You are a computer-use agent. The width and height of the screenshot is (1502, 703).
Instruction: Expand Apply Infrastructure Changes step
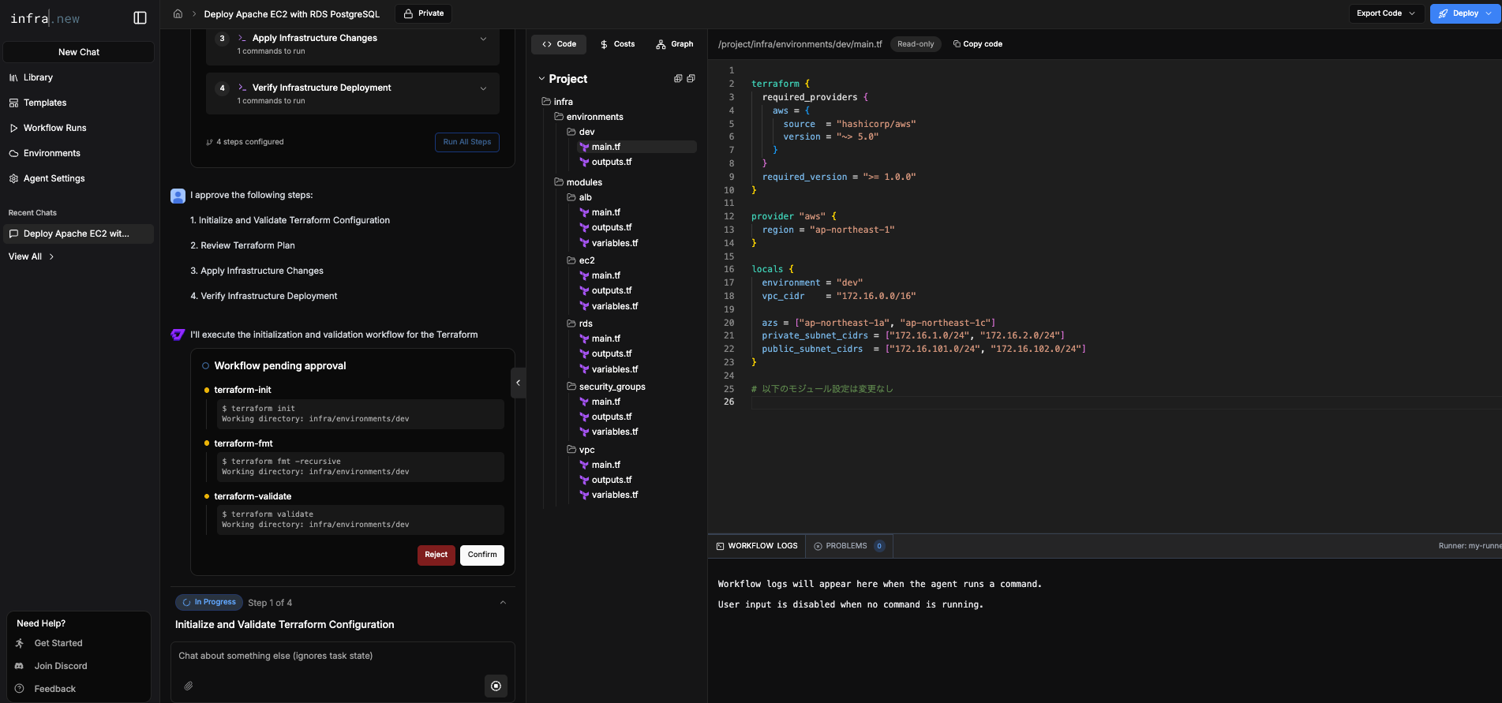click(483, 39)
